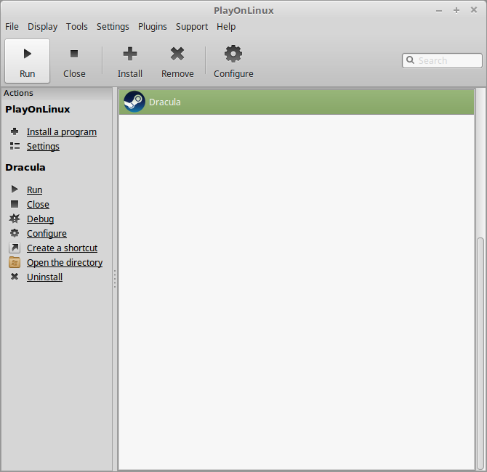Select the Dracula entry name in list
The height and width of the screenshot is (472, 487).
[164, 102]
